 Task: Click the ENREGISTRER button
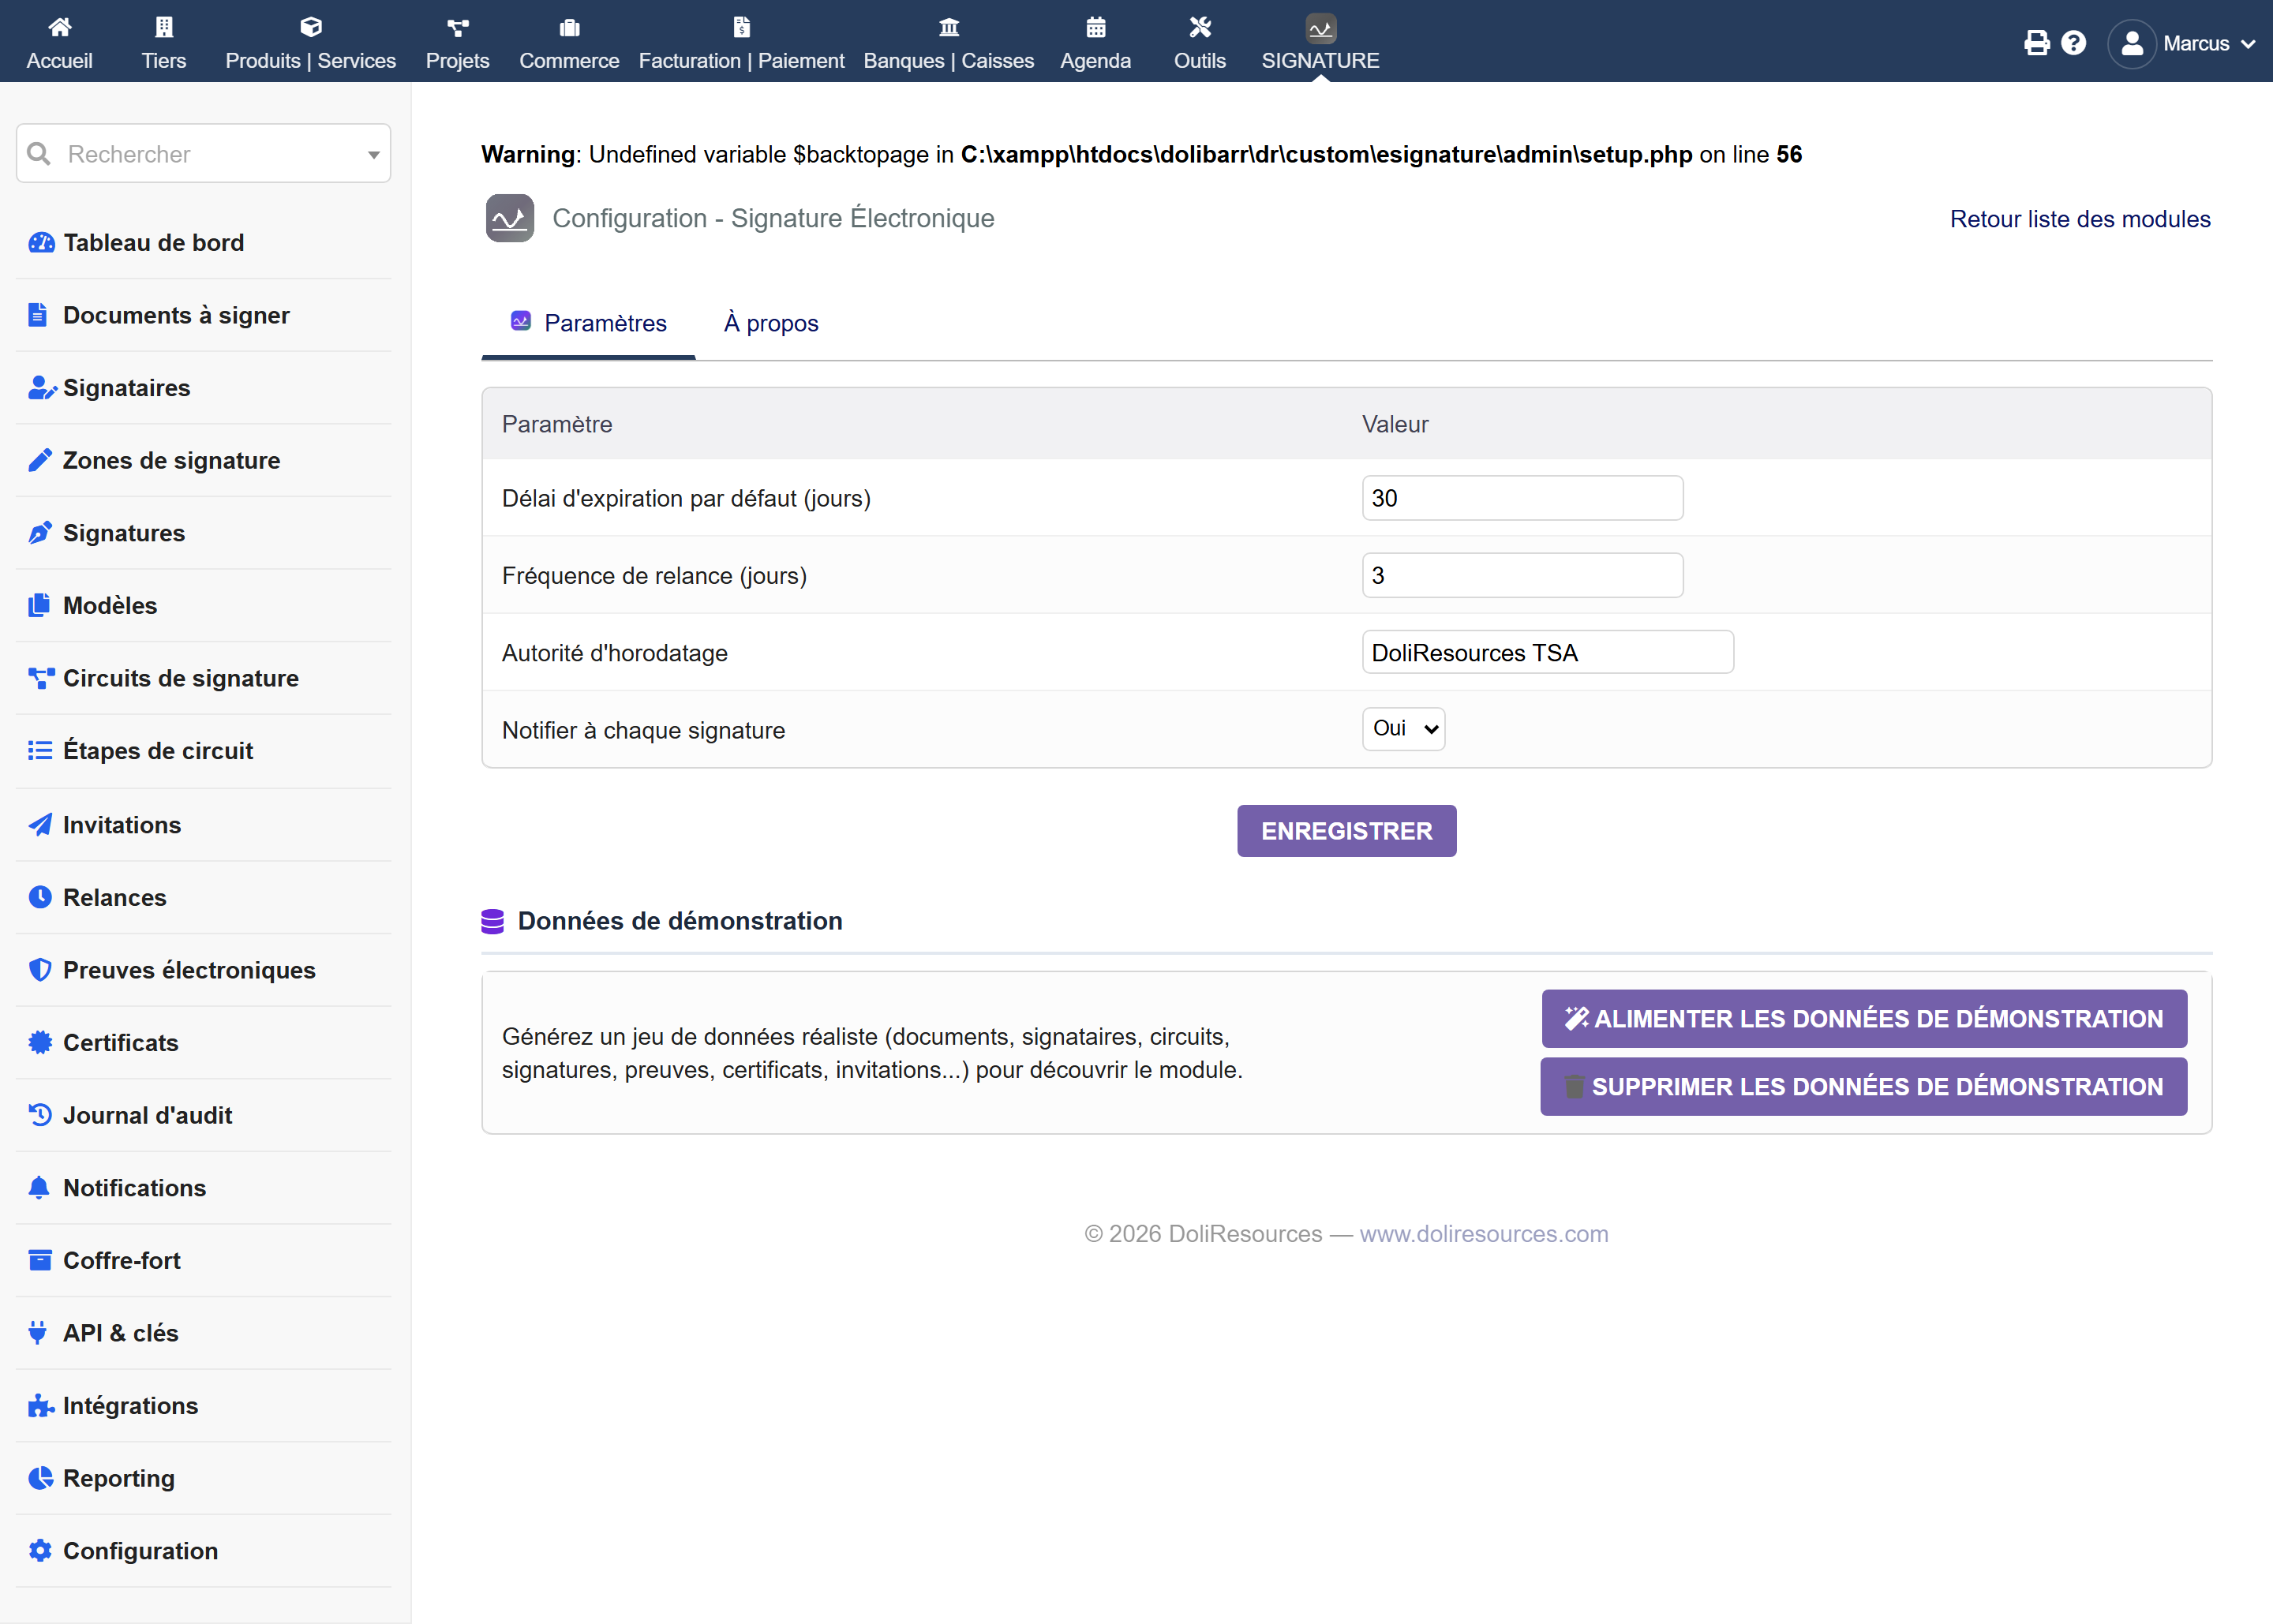click(x=1347, y=831)
